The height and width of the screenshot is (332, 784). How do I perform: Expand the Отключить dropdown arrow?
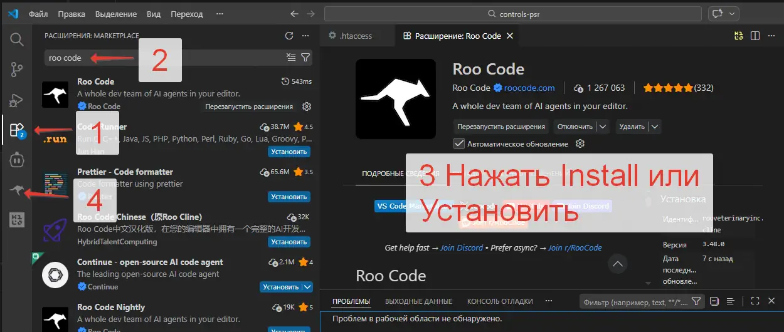click(603, 127)
